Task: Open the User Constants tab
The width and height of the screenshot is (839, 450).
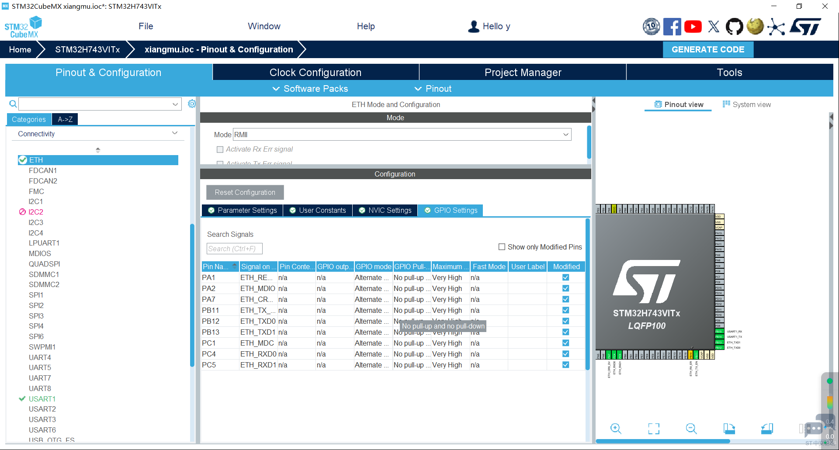Action: (318, 211)
